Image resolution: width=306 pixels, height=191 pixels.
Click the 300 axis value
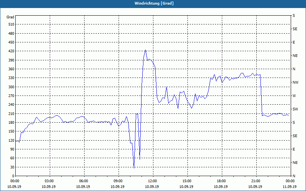coord(11,87)
